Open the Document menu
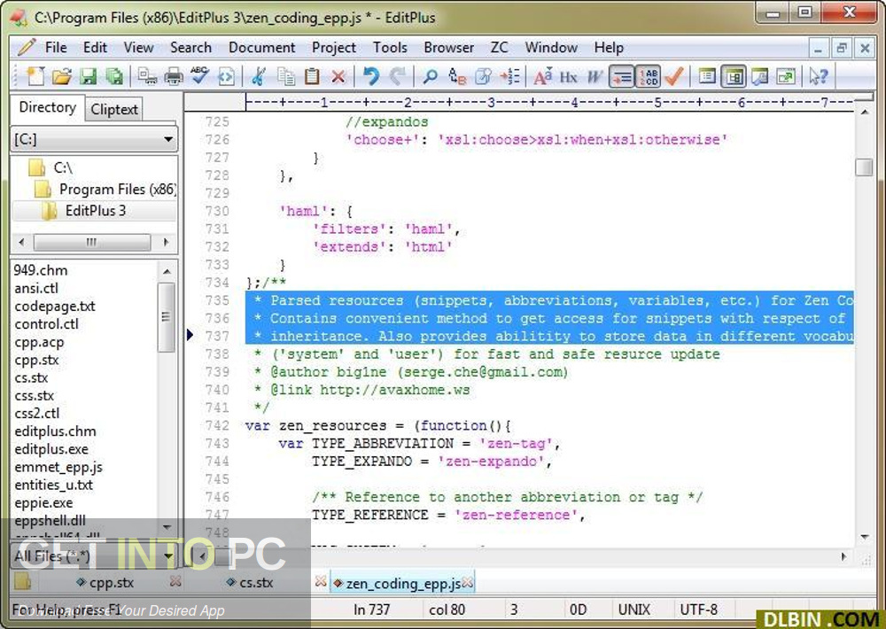Image resolution: width=886 pixels, height=629 pixels. (261, 48)
